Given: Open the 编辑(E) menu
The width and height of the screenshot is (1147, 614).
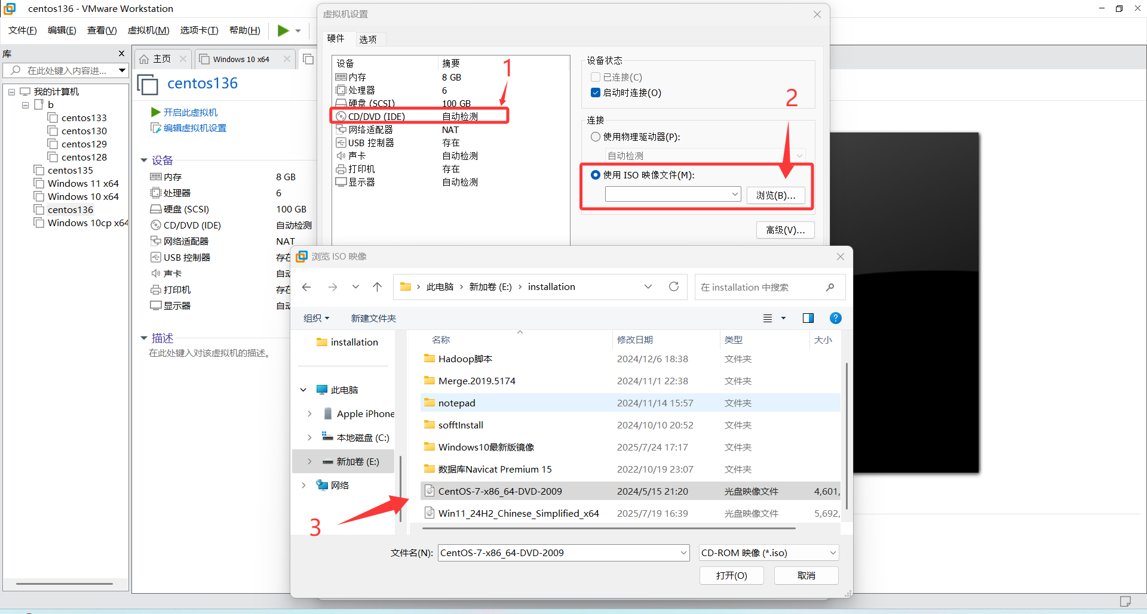Looking at the screenshot, I should tap(62, 30).
